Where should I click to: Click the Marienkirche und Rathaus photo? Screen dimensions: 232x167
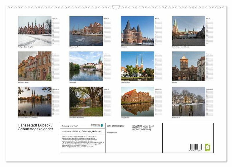click(x=188, y=31)
